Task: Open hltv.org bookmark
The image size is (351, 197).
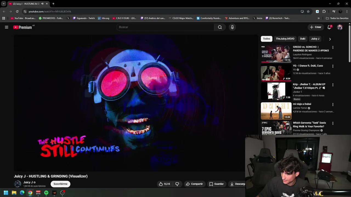Action: 103,18
